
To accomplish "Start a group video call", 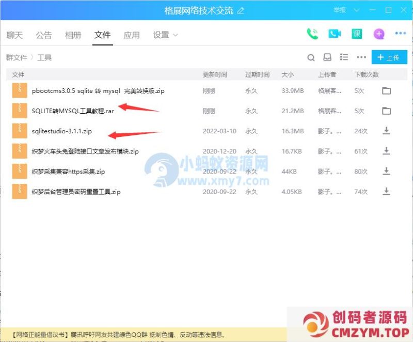I will (333, 33).
